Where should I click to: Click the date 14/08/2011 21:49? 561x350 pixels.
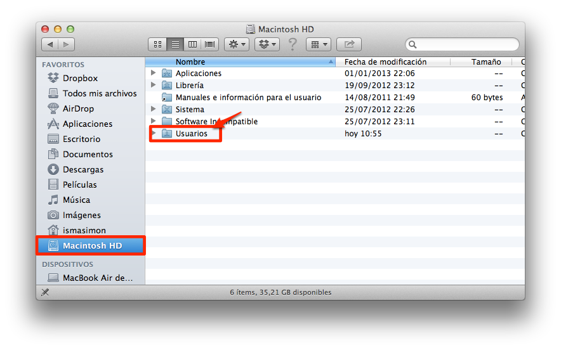click(x=379, y=97)
